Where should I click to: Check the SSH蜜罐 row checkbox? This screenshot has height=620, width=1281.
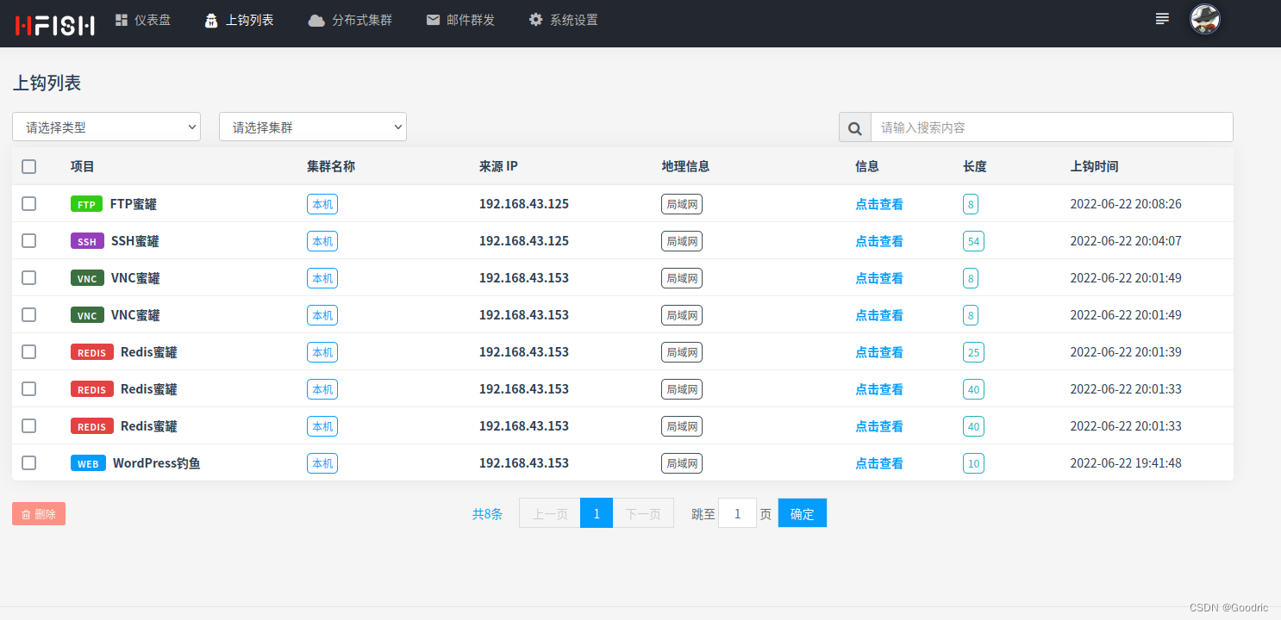[x=29, y=240]
